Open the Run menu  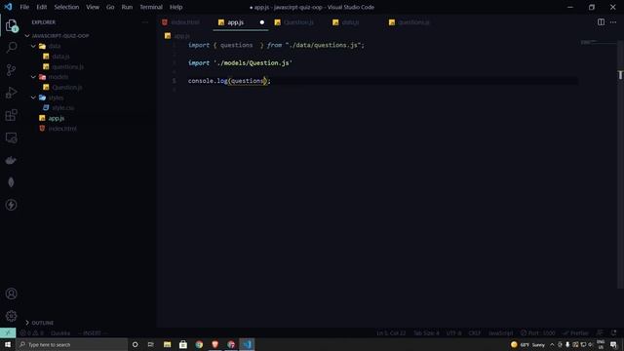click(127, 7)
